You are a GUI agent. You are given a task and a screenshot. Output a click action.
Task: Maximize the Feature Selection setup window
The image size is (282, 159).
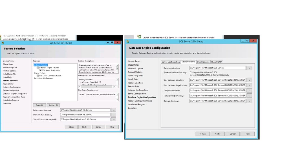(112, 42)
